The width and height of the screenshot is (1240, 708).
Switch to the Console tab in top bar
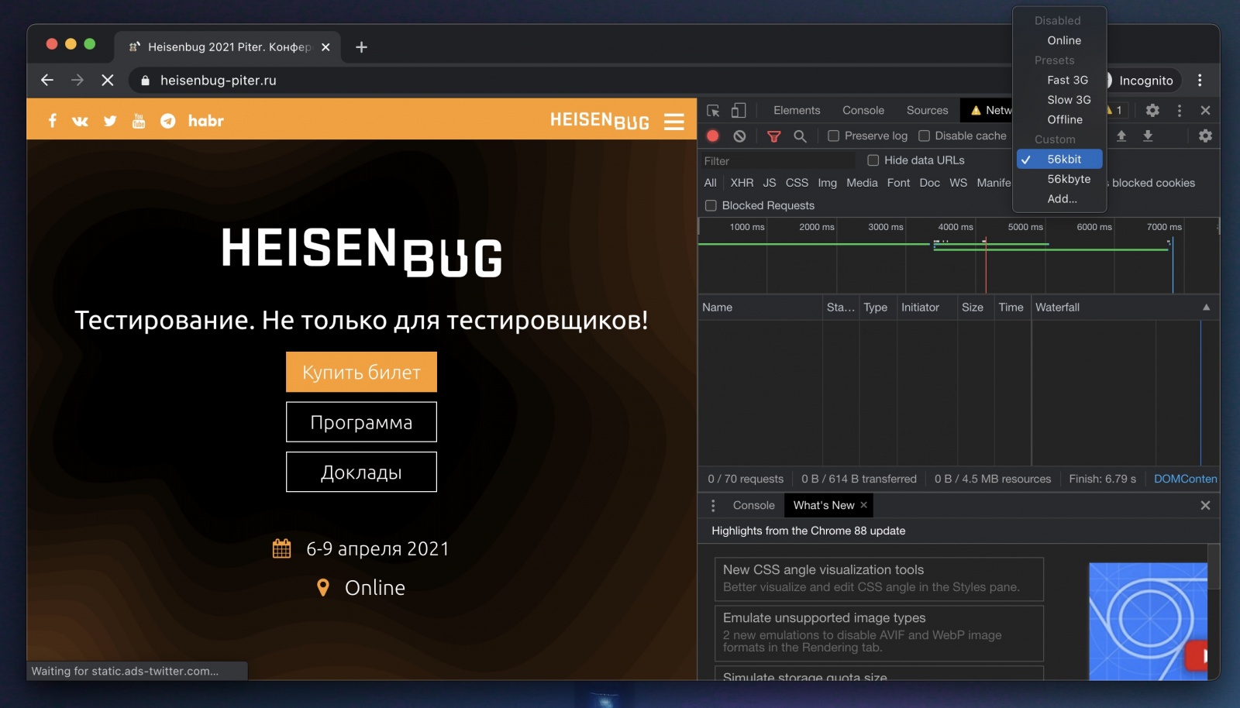(863, 110)
